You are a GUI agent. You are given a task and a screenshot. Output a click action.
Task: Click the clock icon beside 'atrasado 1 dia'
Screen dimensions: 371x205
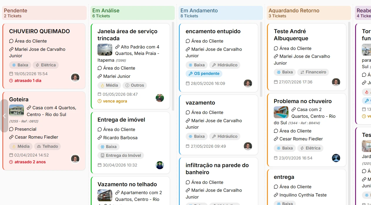(x=11, y=80)
